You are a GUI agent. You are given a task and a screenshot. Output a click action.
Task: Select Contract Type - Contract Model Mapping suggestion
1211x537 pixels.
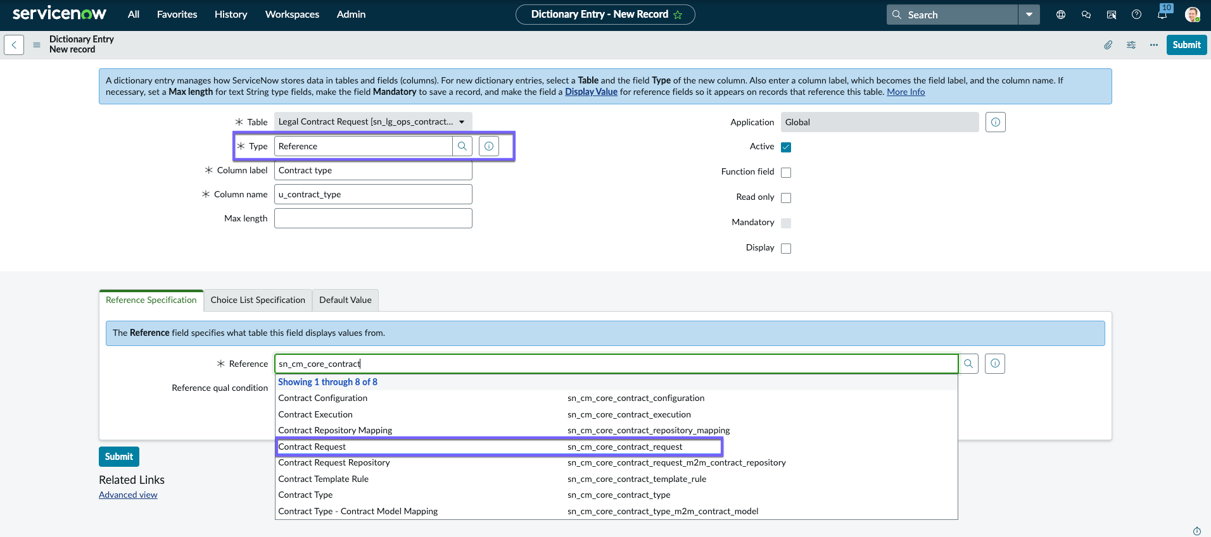(616, 512)
